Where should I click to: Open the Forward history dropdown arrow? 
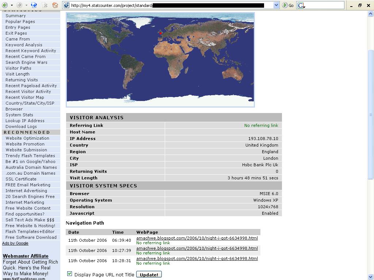point(26,5)
